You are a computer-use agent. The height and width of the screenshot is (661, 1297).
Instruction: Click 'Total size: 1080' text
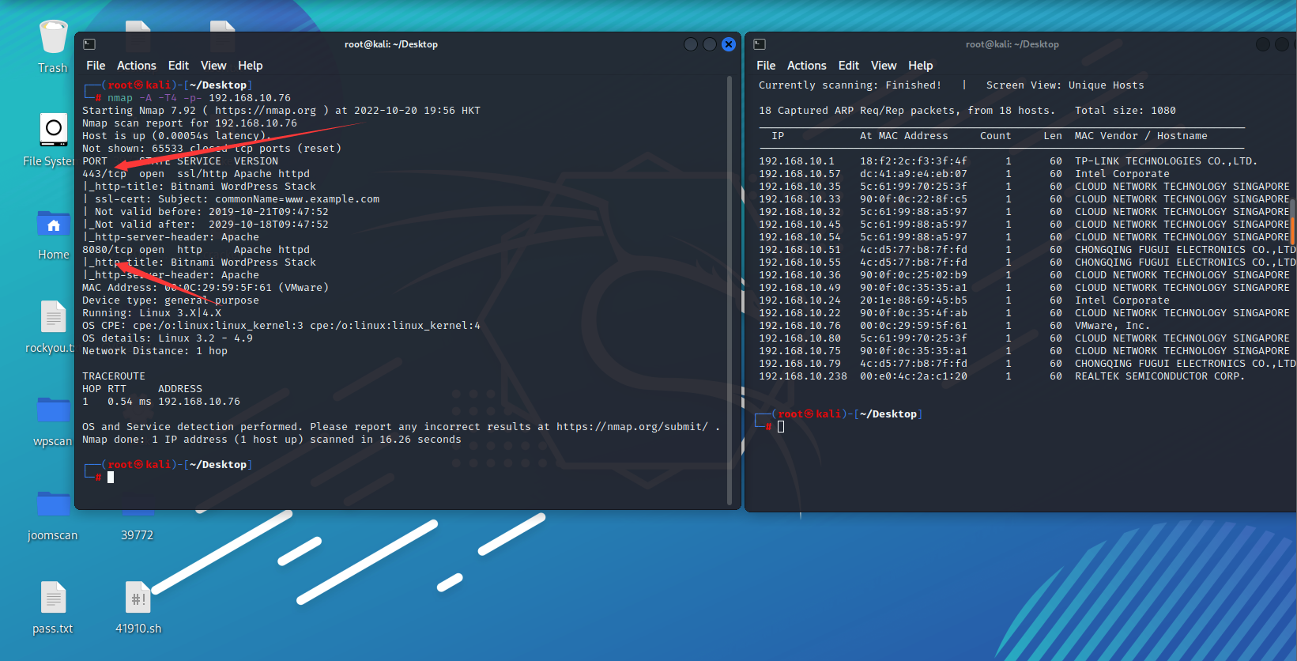1125,111
